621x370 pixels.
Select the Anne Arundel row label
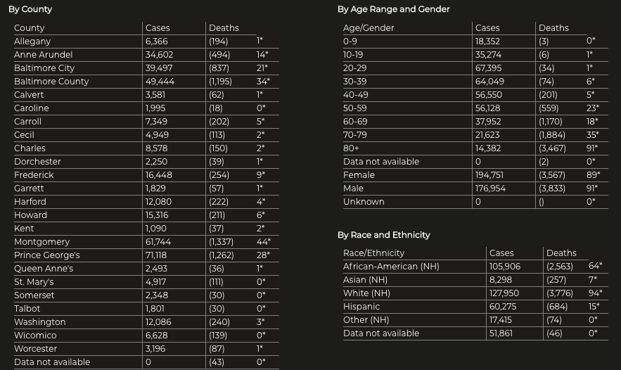43,55
